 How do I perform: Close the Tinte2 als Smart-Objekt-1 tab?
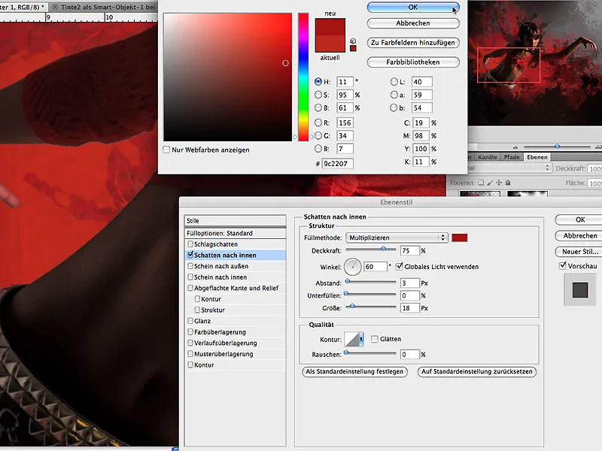55,7
